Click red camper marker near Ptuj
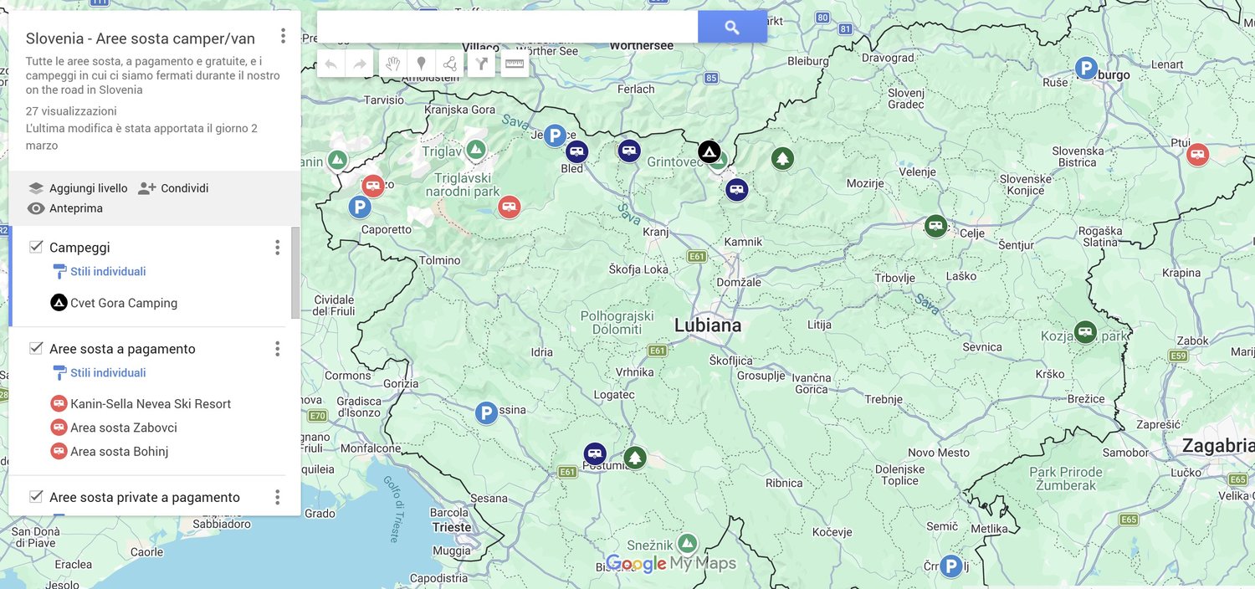 tap(1197, 154)
